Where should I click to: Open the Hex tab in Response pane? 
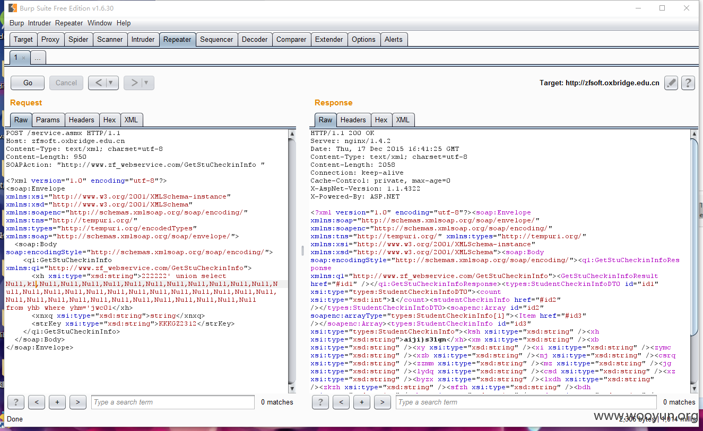[x=381, y=120]
